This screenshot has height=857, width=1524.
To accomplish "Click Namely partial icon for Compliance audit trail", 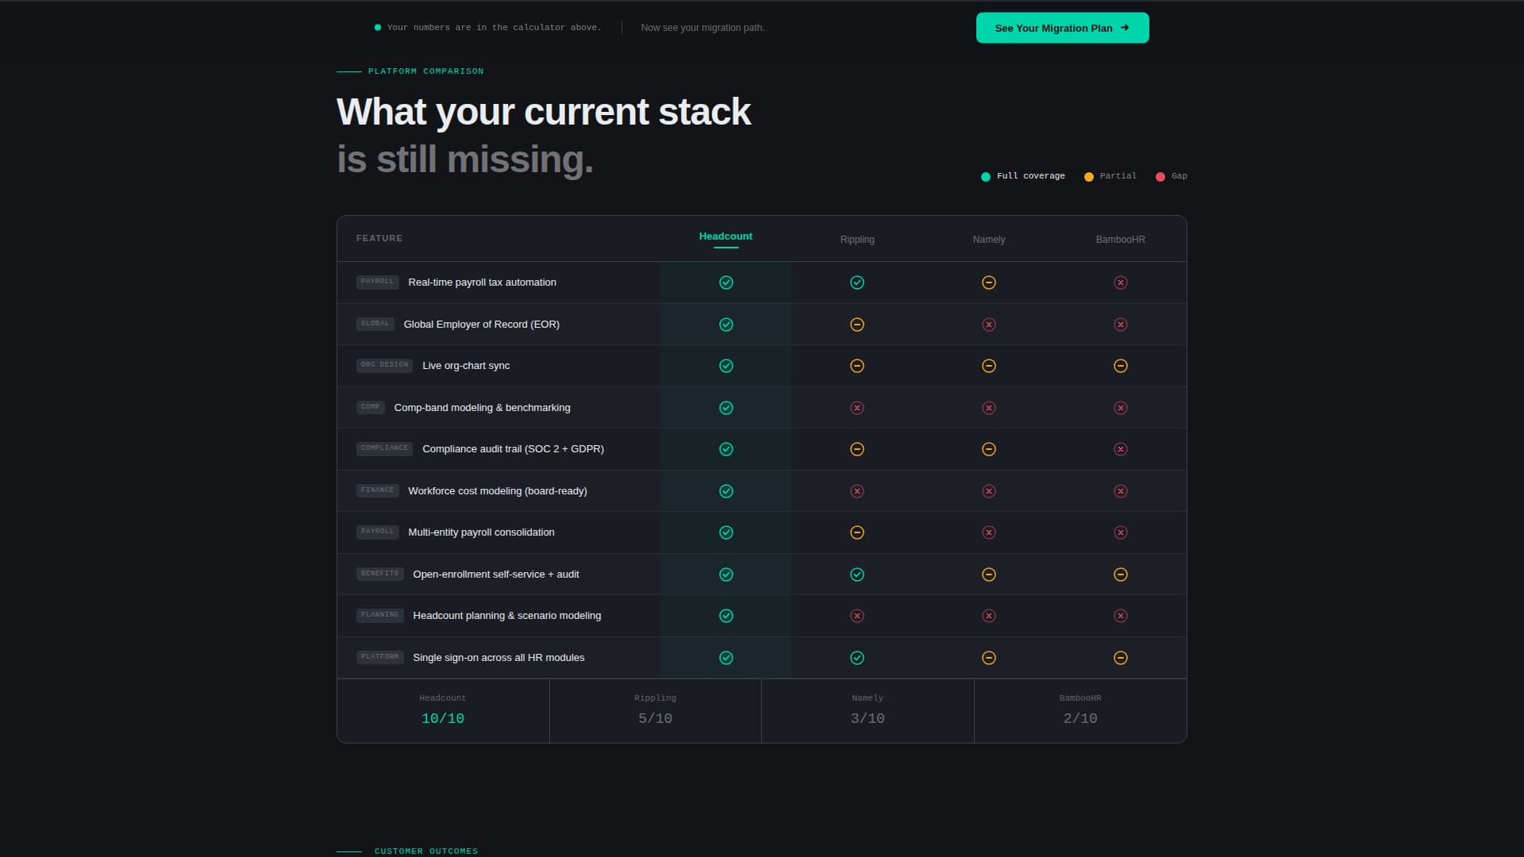I will pyautogui.click(x=989, y=449).
